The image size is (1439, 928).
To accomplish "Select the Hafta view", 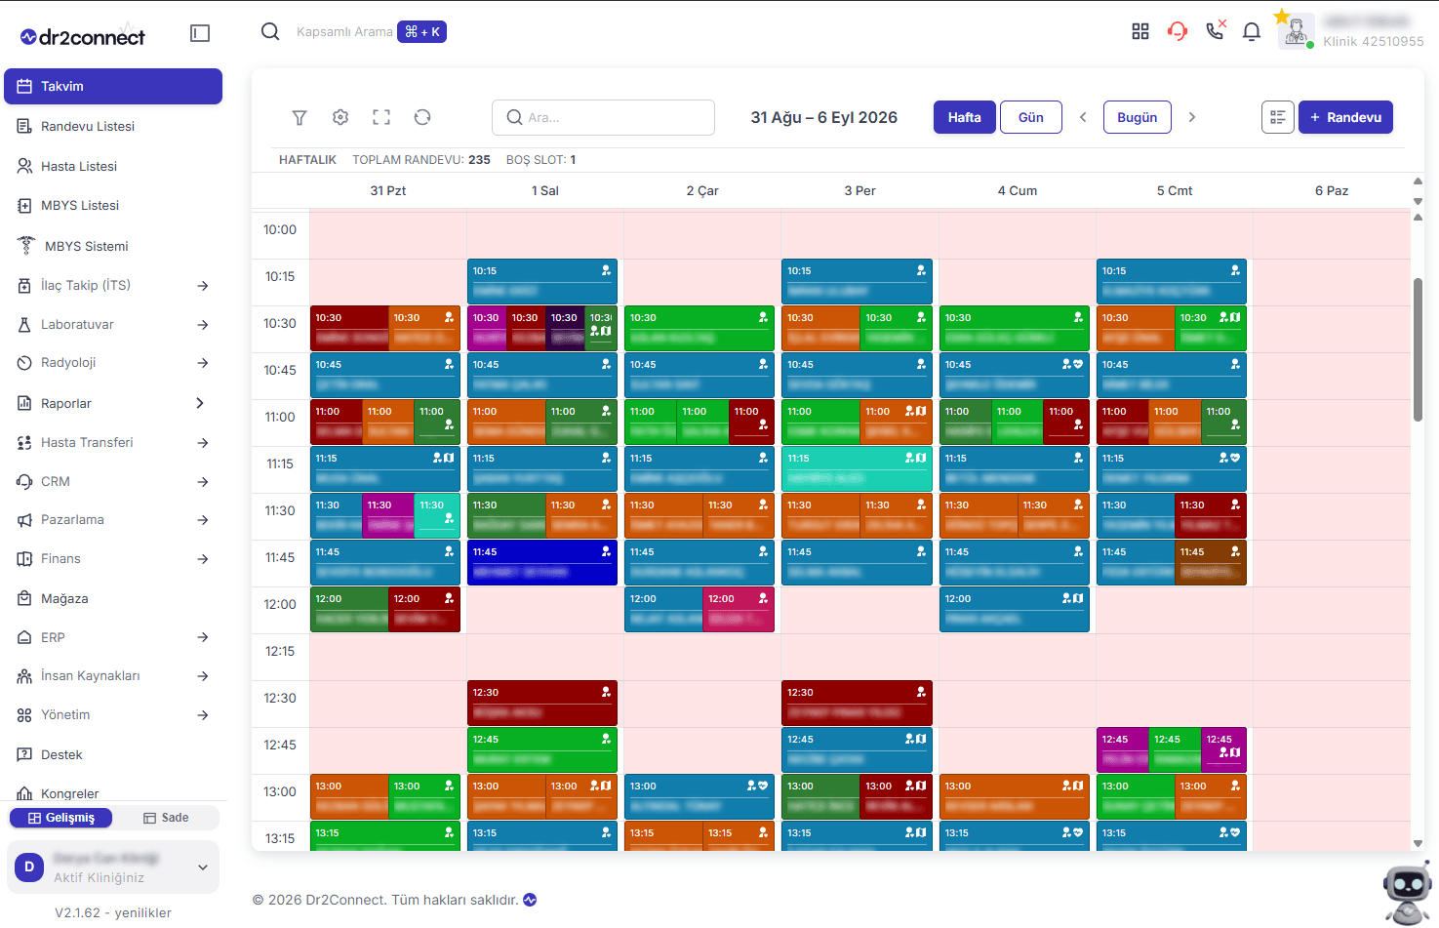I will click(x=964, y=117).
